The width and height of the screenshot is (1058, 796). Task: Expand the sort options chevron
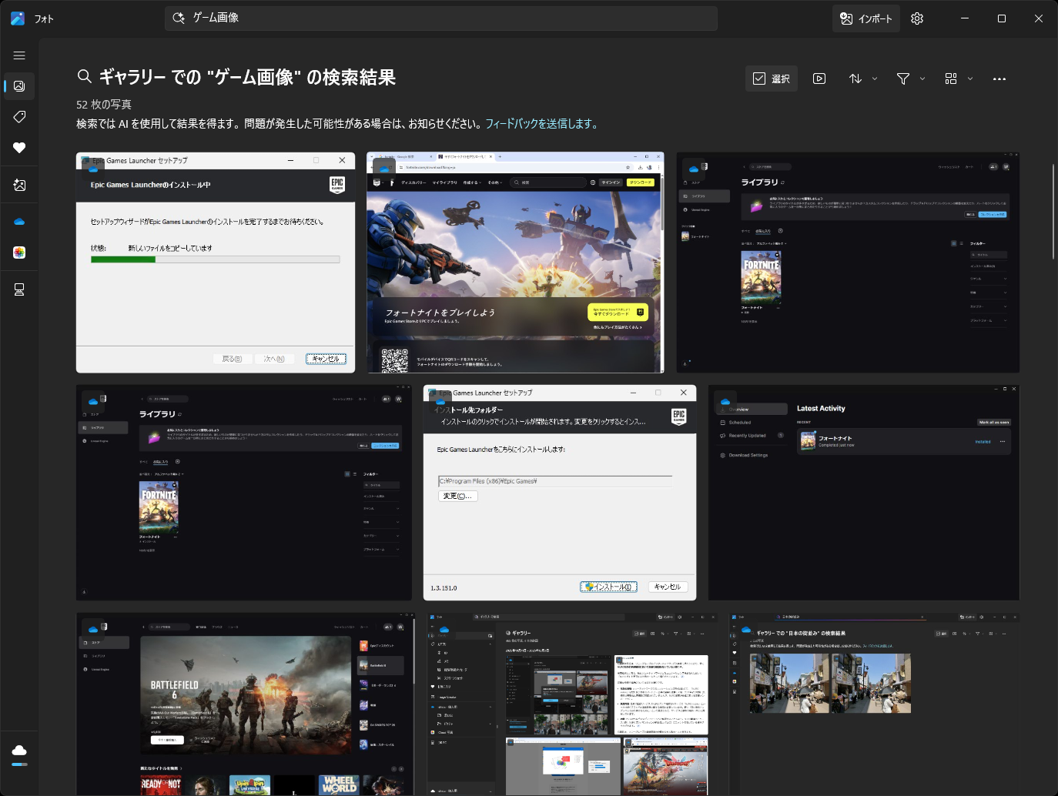(x=875, y=78)
